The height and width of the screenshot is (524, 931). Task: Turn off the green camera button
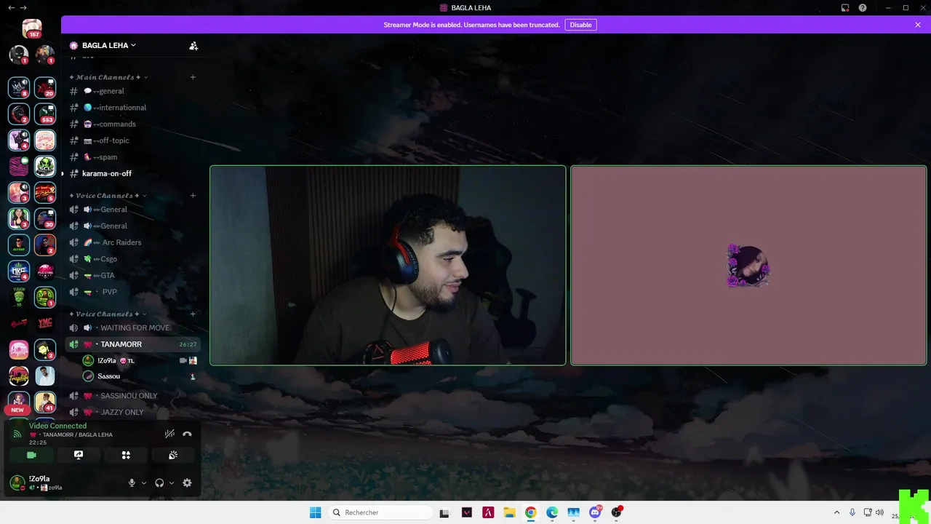(31, 455)
